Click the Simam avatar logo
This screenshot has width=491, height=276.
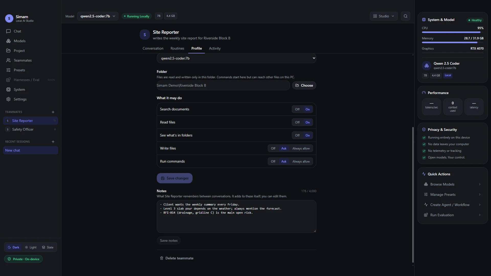pyautogui.click(x=9, y=18)
